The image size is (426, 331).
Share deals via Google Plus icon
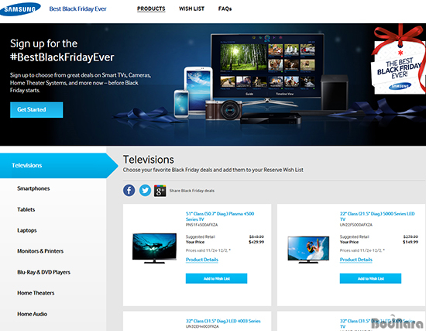pyautogui.click(x=160, y=191)
